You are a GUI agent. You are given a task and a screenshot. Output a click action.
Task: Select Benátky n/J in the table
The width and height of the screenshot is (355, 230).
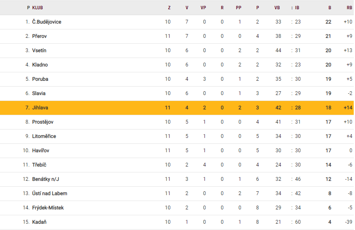46,179
